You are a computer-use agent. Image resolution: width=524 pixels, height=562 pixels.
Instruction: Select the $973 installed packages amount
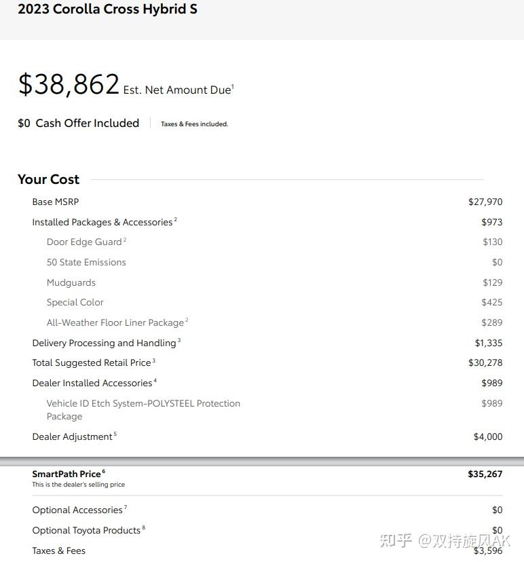point(491,222)
